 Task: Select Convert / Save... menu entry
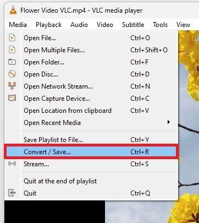click(91, 152)
